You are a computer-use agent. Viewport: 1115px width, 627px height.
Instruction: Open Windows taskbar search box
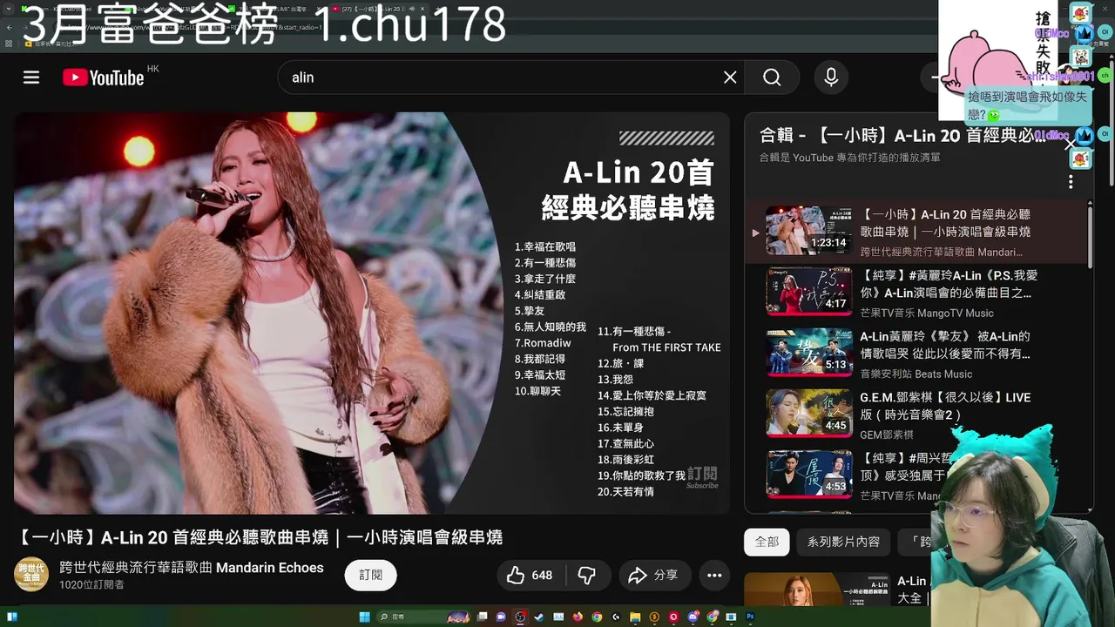pos(424,617)
